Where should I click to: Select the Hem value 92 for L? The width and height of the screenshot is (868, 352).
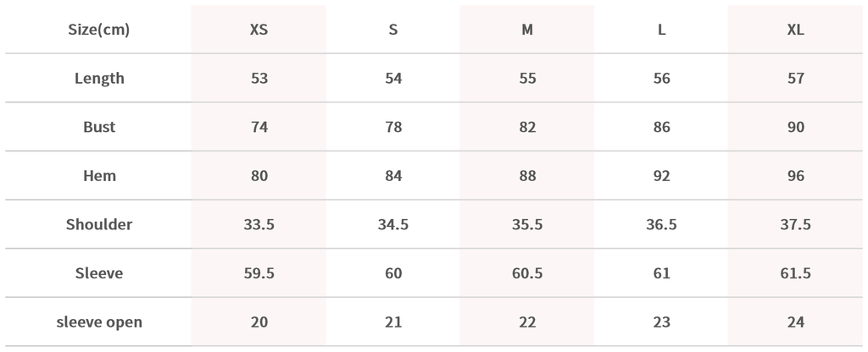[x=662, y=176]
